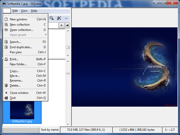The image size is (180, 135).
Task: Click the zoom 1:1 magnifier toolbar icon
Action: pyautogui.click(x=52, y=18)
